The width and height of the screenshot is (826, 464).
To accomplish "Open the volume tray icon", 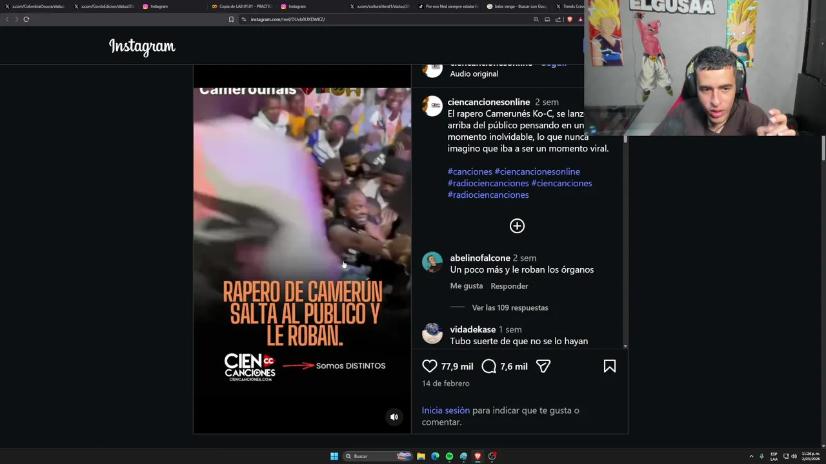I will (794, 456).
